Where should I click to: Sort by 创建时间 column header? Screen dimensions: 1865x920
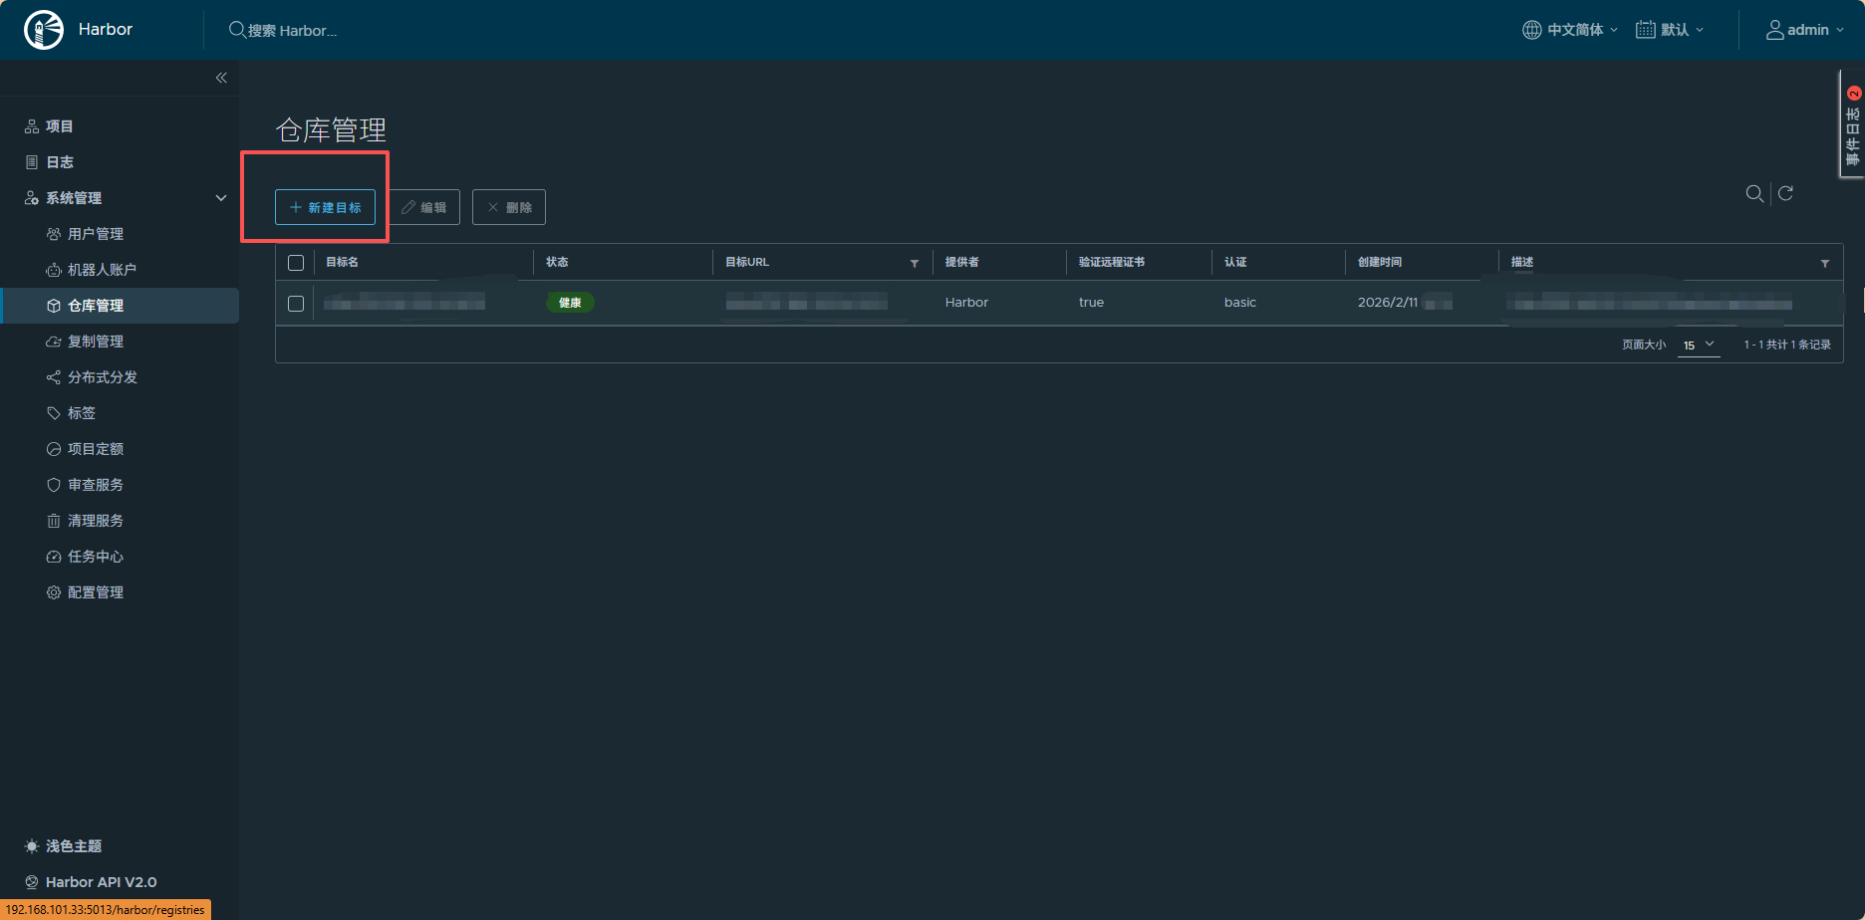pos(1380,262)
